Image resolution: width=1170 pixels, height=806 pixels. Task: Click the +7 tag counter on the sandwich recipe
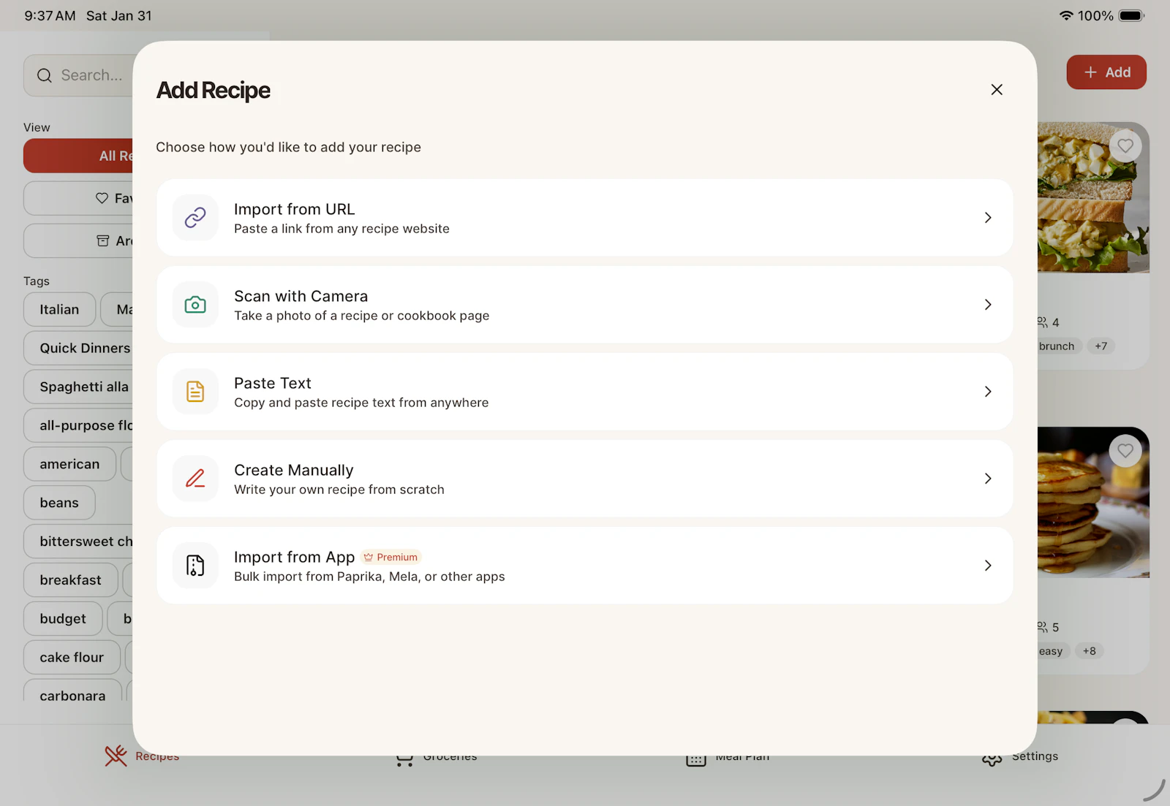[1101, 346]
